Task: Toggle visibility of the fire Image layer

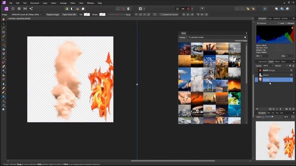Action: 291,71
